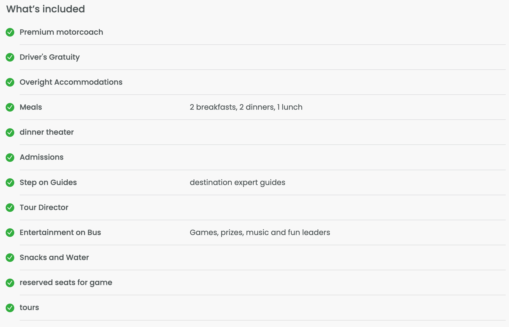
Task: Click the green checkmark next to tours
Action: point(10,308)
